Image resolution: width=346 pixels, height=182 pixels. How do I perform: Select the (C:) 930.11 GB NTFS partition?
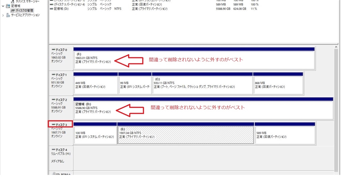coord(202,85)
